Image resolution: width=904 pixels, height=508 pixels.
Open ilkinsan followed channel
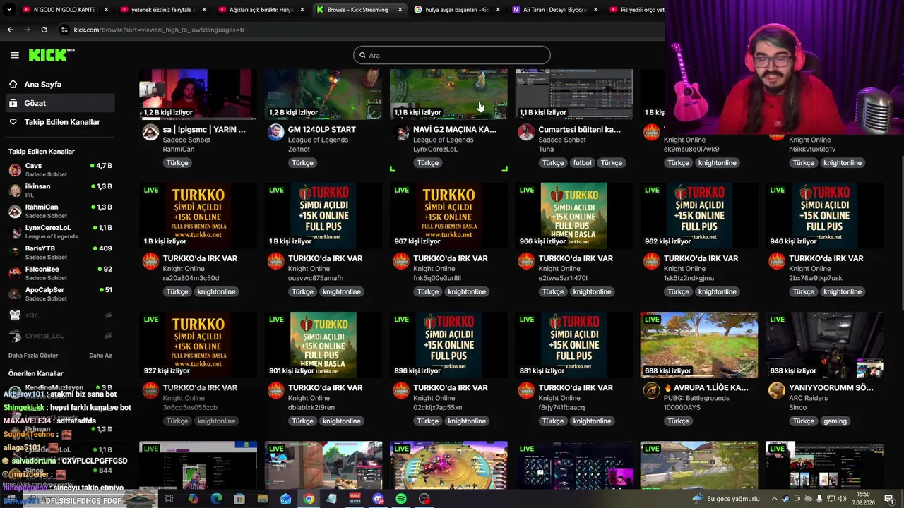(60, 190)
